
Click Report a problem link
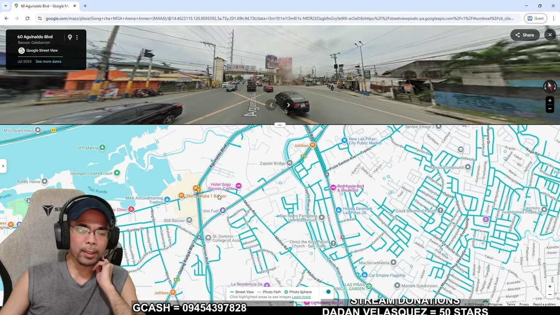pyautogui.click(x=544, y=304)
